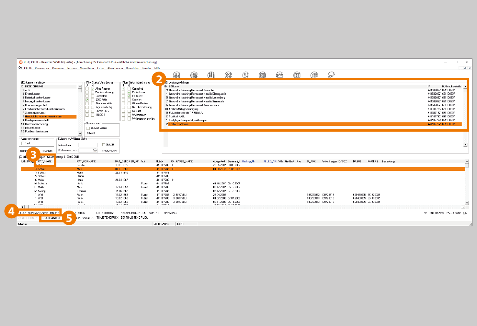Screen dimensions: 477x326
Task: Click the people group toolbar icon
Action: pyautogui.click(x=177, y=75)
